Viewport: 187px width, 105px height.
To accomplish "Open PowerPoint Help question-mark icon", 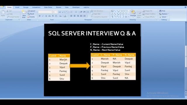I will point(186,7).
